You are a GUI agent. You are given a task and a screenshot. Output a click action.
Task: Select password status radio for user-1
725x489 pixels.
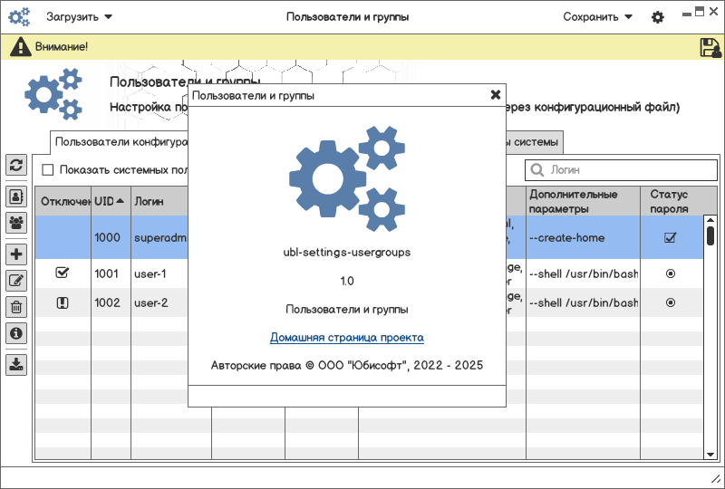[x=670, y=273]
